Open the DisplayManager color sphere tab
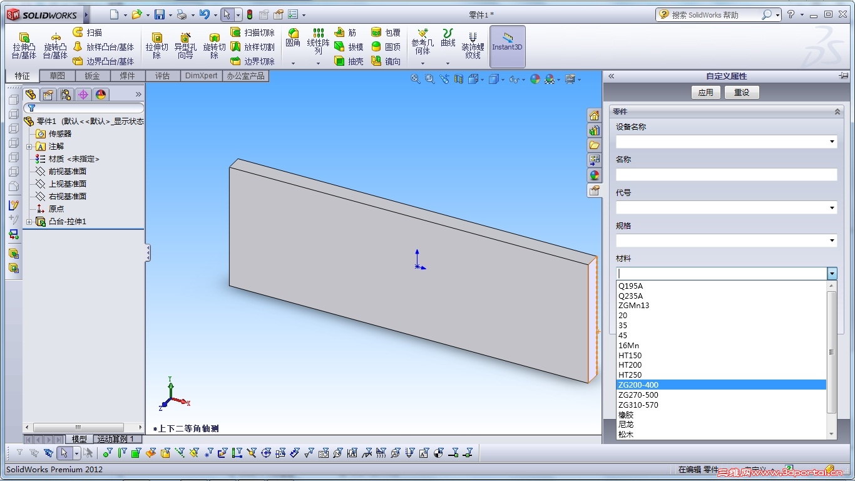 [101, 95]
